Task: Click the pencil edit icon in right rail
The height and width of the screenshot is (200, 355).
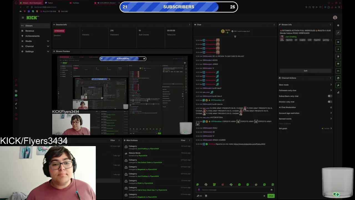Action: click(x=338, y=32)
